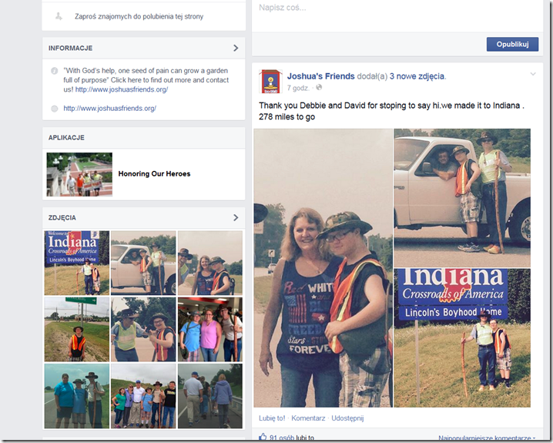Open Najpopularniejsze komentarze sort dropdown

point(487,438)
